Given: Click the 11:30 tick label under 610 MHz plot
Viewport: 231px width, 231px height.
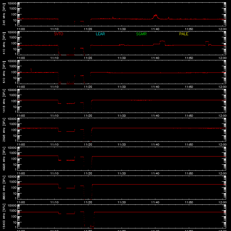Looking at the screenshot, I should (122, 87).
